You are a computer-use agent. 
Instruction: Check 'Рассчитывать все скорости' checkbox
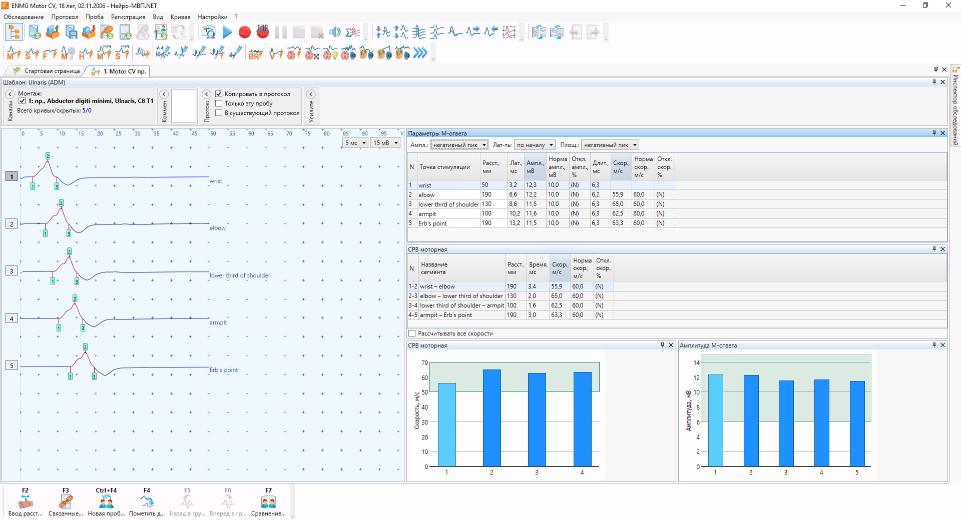(x=412, y=333)
